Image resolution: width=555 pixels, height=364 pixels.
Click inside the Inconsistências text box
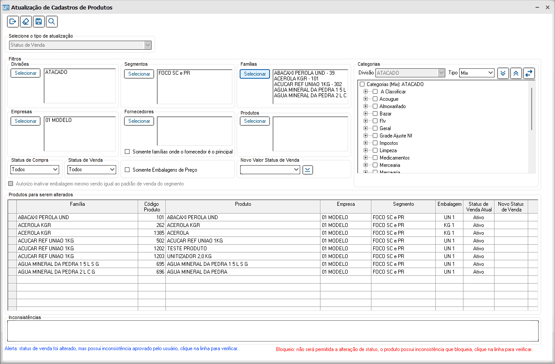pos(273,331)
